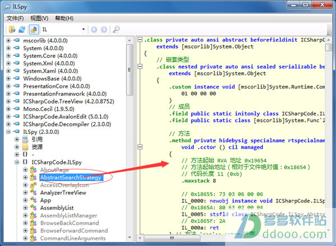Image resolution: width=336 pixels, height=246 pixels.
Task: Collapse the top .class code fold
Action: [x=140, y=40]
